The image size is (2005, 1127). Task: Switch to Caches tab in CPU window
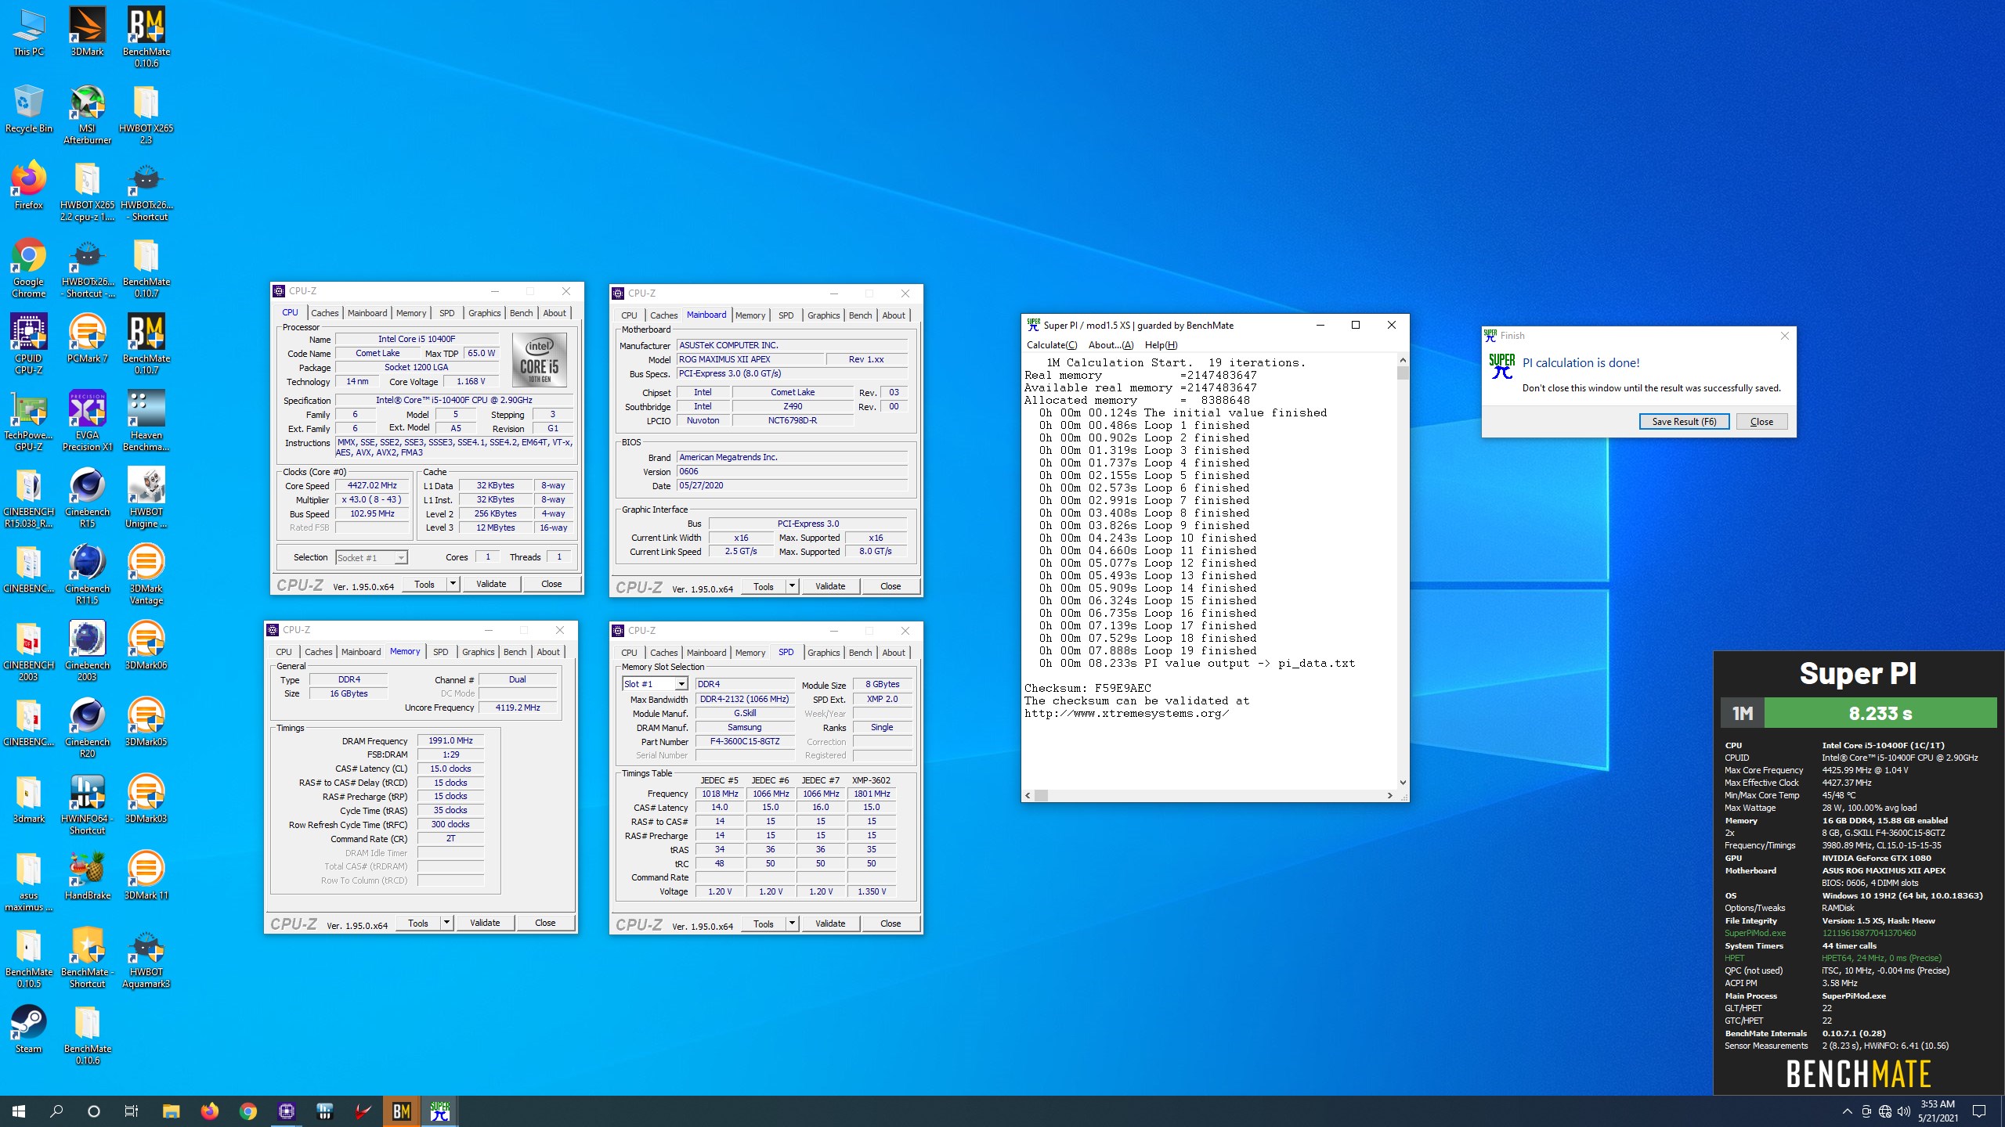[324, 313]
